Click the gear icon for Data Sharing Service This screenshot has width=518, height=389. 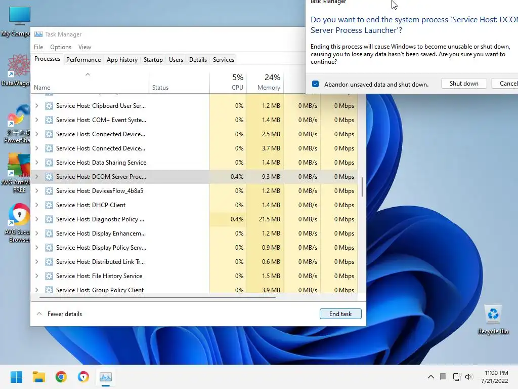(x=49, y=163)
